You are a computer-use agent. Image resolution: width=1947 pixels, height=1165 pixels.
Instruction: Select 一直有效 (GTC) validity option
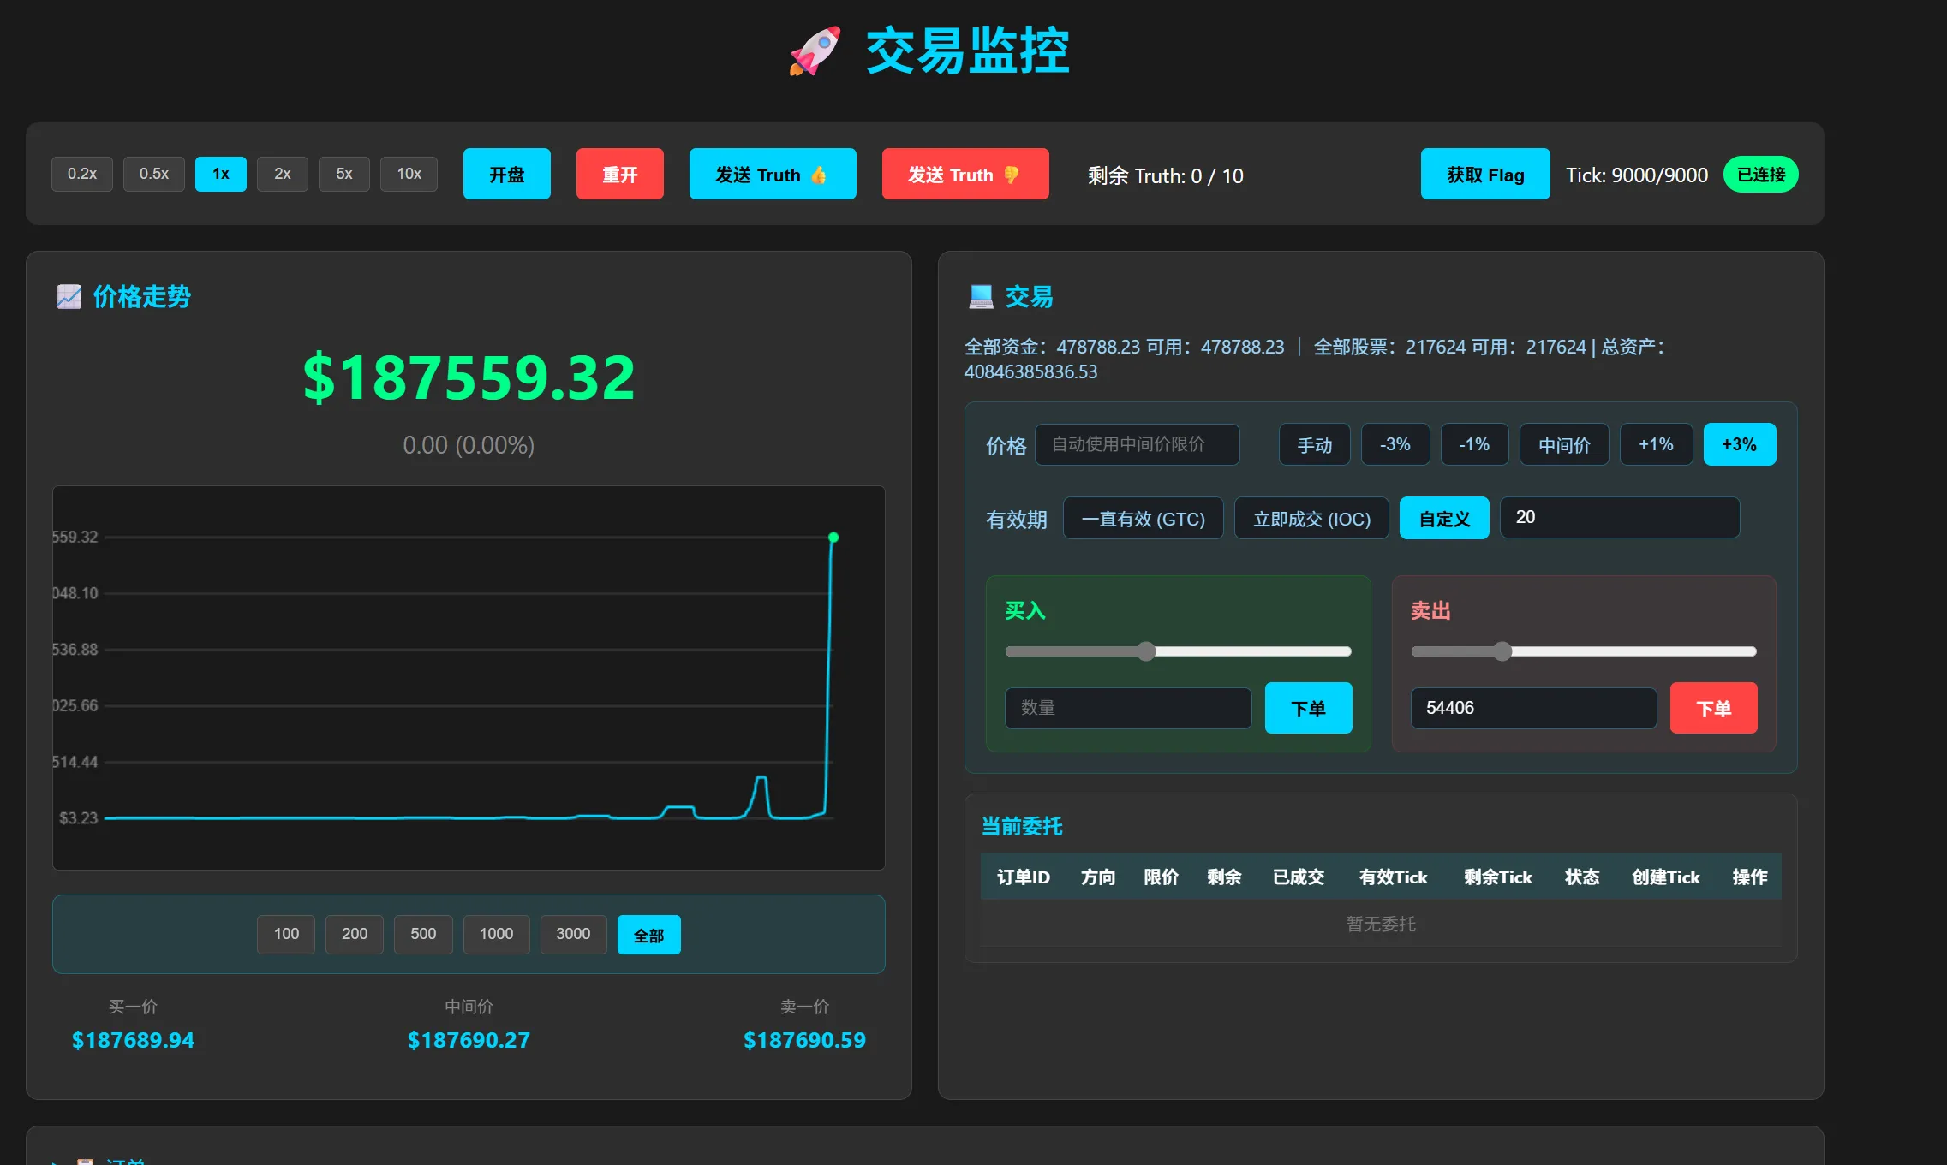pos(1143,519)
